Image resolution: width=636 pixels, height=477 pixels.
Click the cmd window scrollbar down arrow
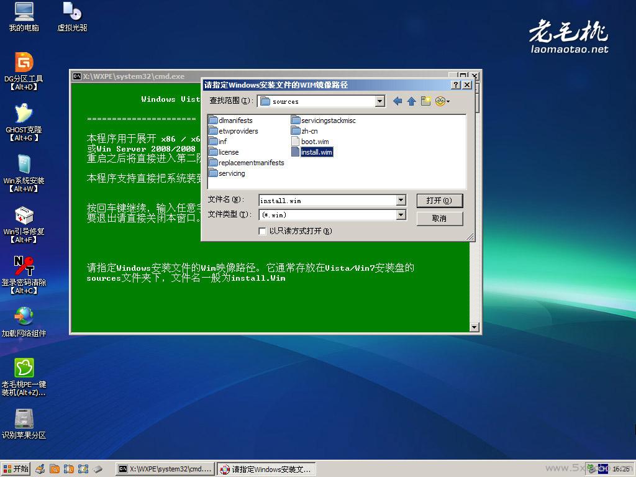coord(475,327)
